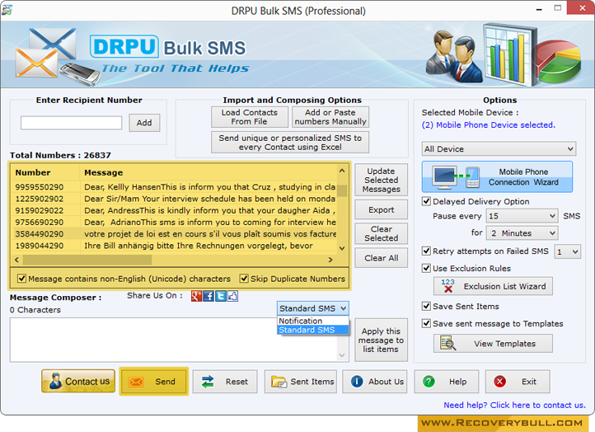Click Load Contacts From File

(250, 117)
